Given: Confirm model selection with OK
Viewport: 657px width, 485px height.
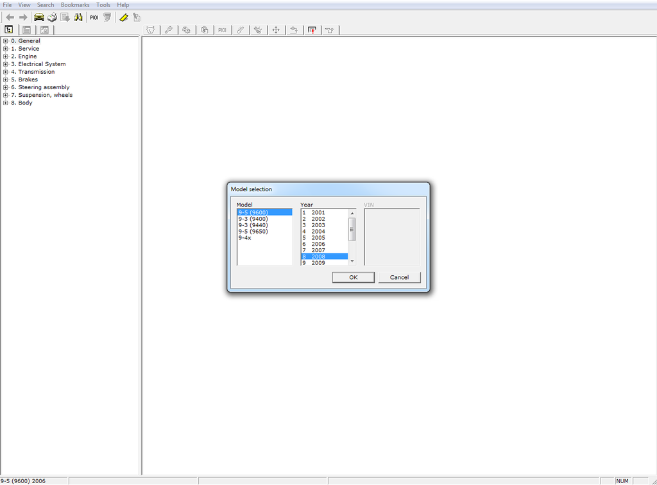Looking at the screenshot, I should pos(354,277).
